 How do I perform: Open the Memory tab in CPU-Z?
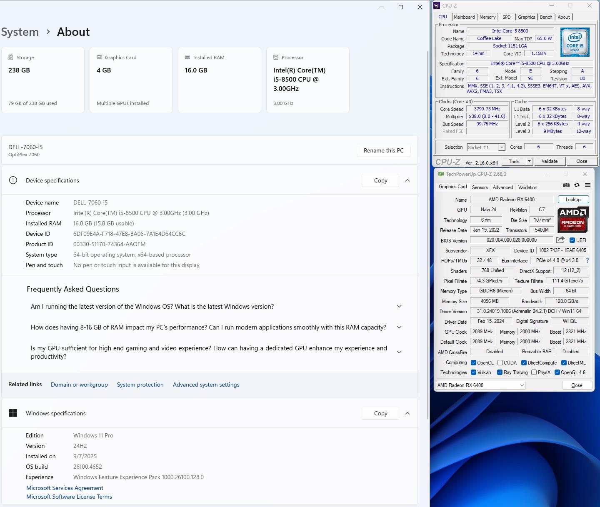pyautogui.click(x=487, y=17)
